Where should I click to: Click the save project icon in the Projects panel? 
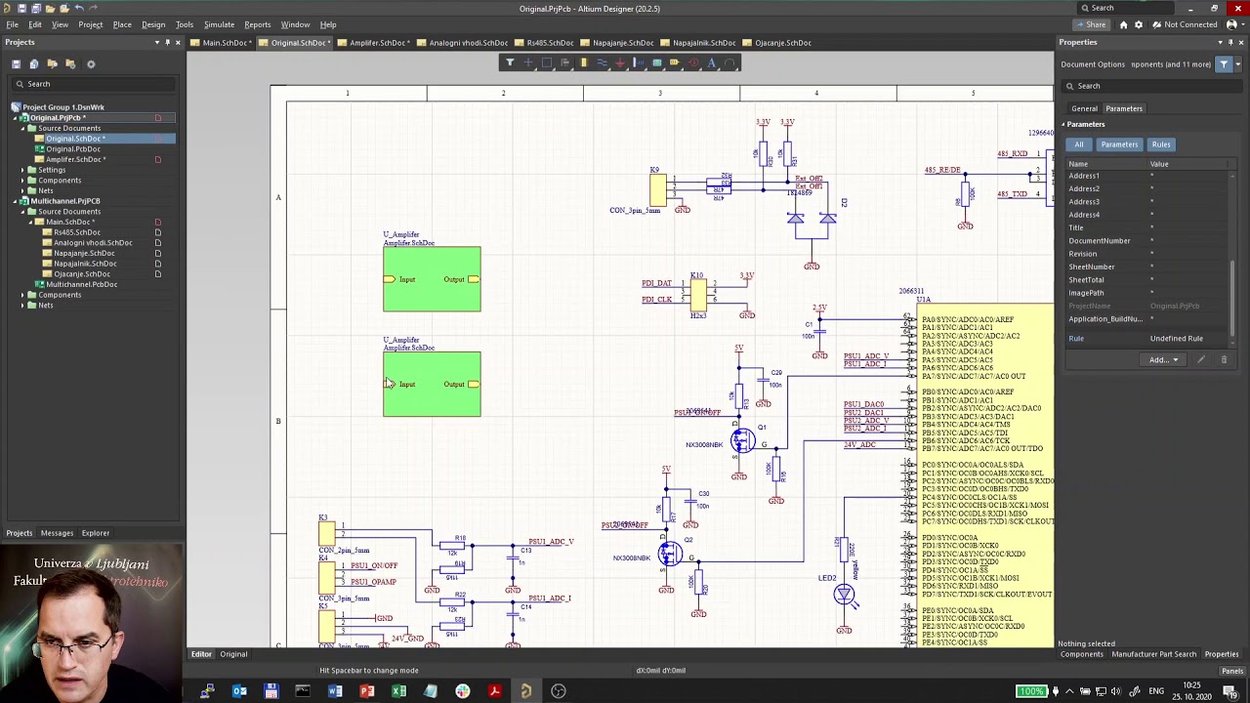click(x=17, y=63)
